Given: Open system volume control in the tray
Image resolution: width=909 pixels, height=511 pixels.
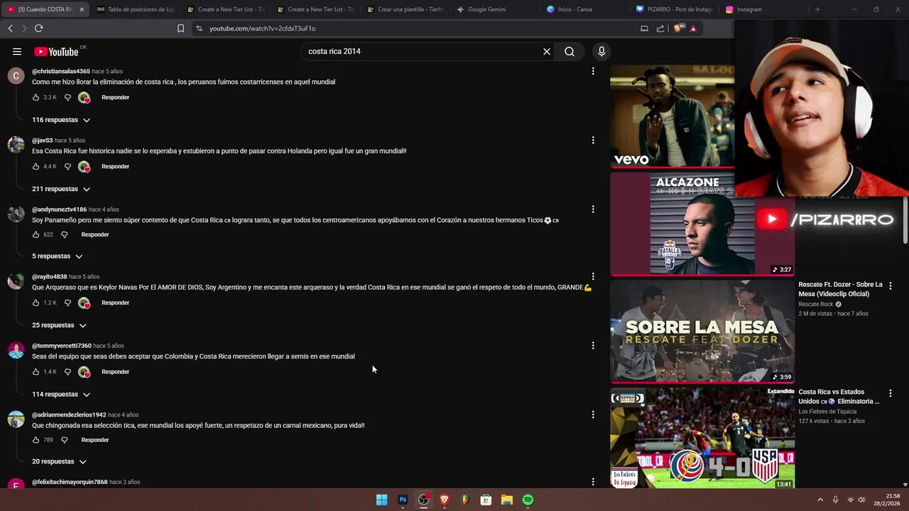Looking at the screenshot, I should coord(861,500).
